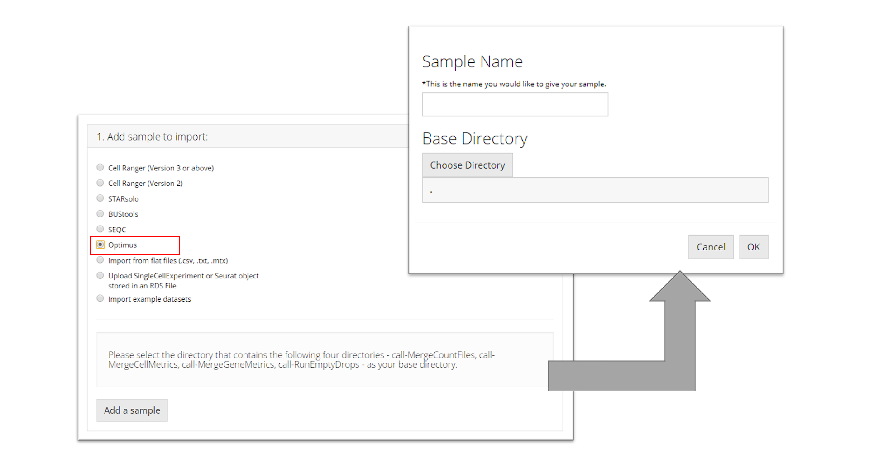Choose Import from flat files option
The height and width of the screenshot is (462, 869).
[100, 260]
